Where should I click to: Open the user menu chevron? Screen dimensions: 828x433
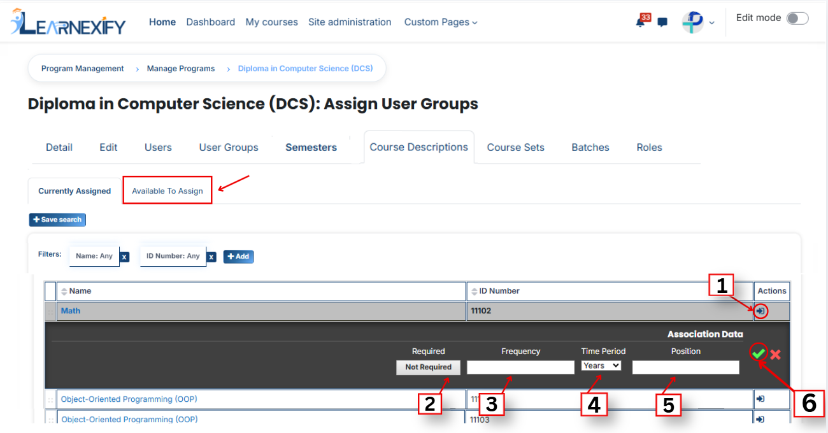711,23
